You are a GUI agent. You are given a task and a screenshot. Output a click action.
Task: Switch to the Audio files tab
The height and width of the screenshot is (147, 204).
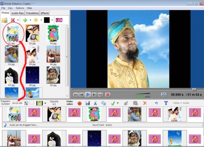(18, 13)
